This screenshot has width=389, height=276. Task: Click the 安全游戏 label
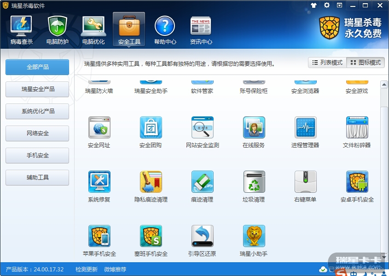357,91
